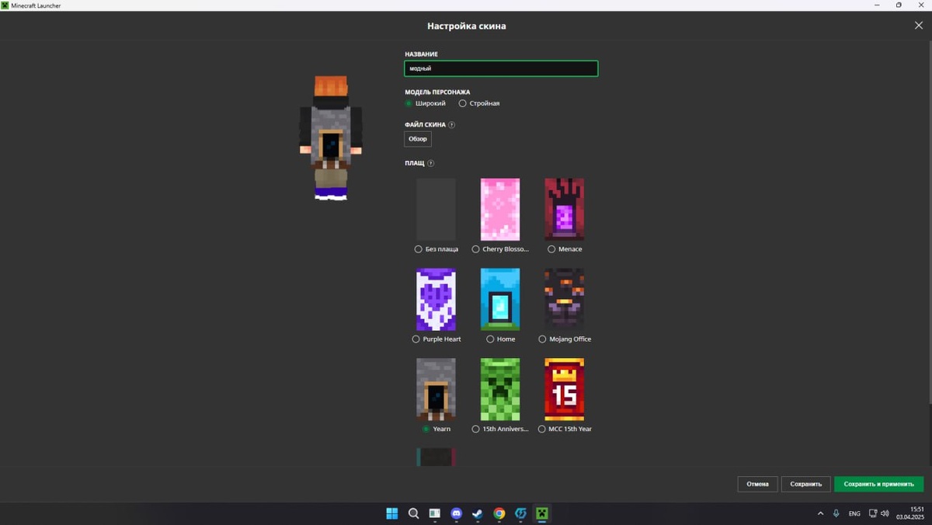Select the Стройная character model
Image resolution: width=932 pixels, height=525 pixels.
click(x=462, y=103)
